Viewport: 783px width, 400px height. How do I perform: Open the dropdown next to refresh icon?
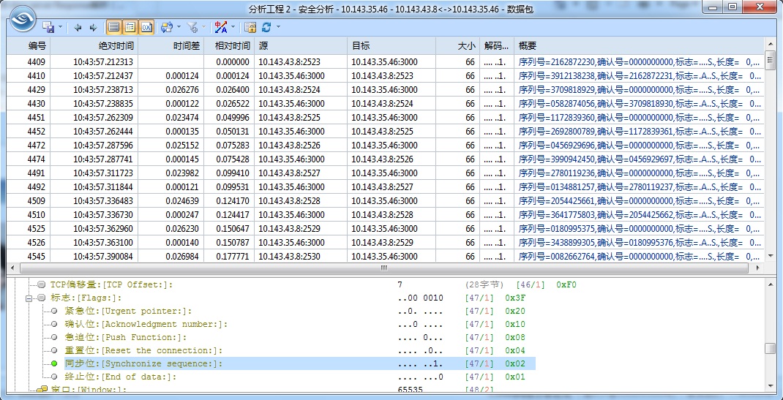pos(278,27)
